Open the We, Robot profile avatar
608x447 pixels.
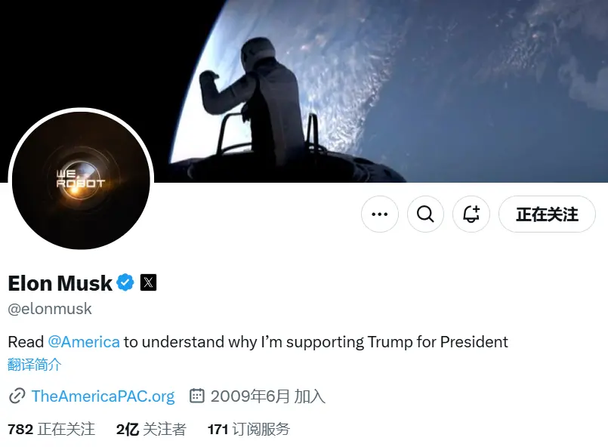[81, 179]
